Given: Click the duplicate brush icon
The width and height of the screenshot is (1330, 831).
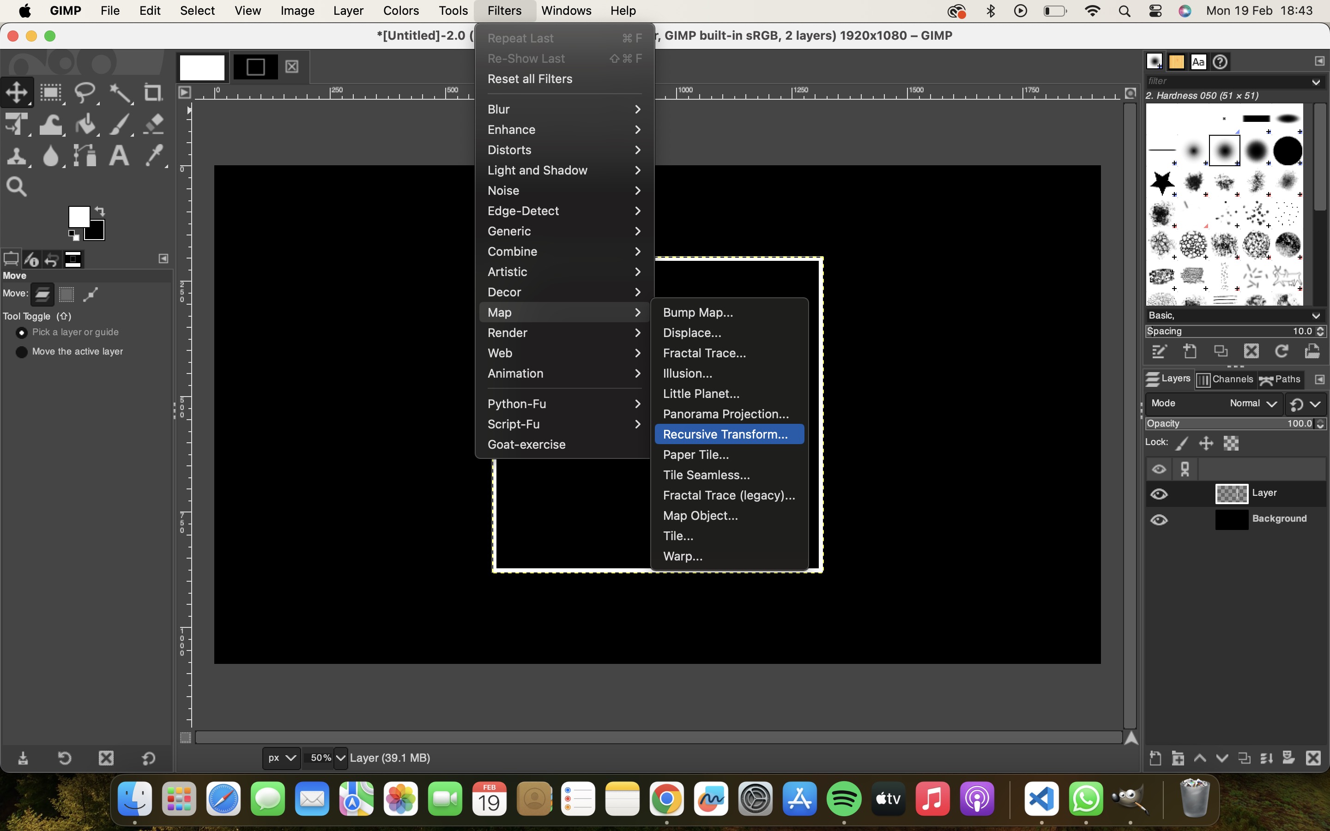Looking at the screenshot, I should click(1221, 351).
